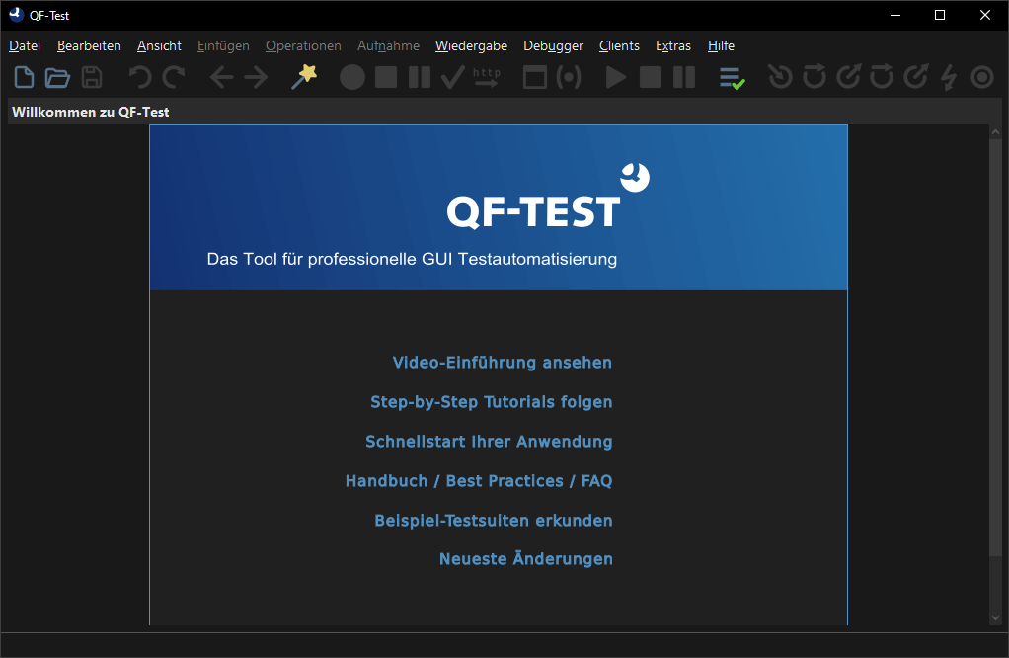
Task: Pause test replay with the second pause icon
Action: tap(684, 77)
